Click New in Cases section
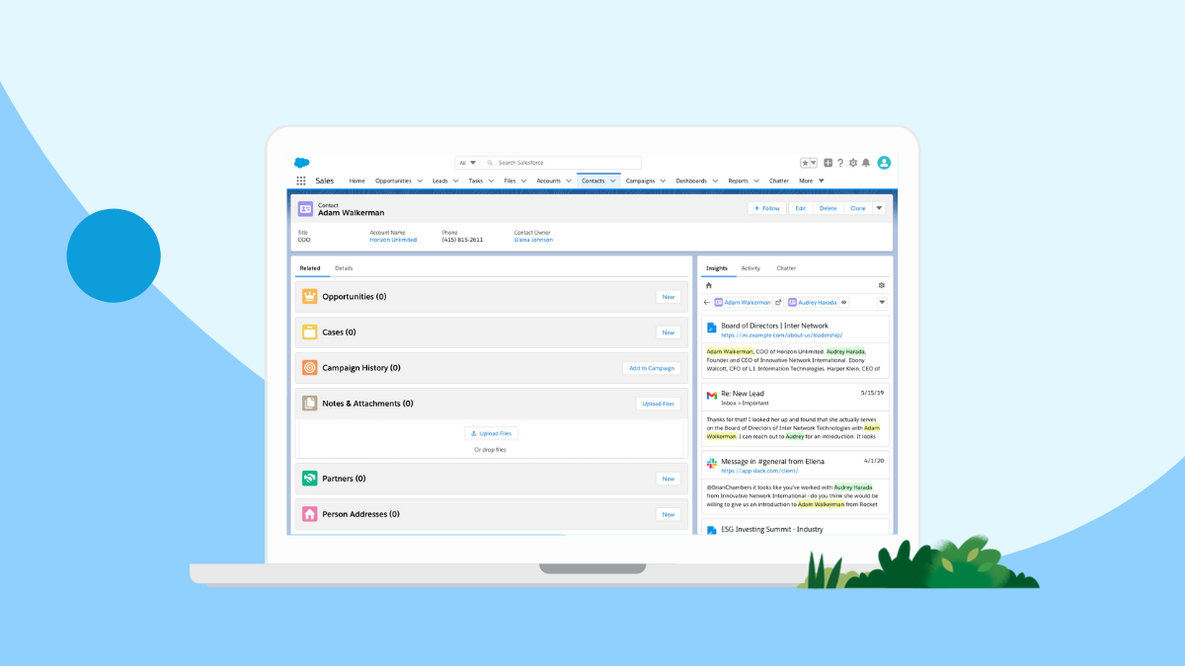This screenshot has width=1185, height=666. click(x=669, y=332)
